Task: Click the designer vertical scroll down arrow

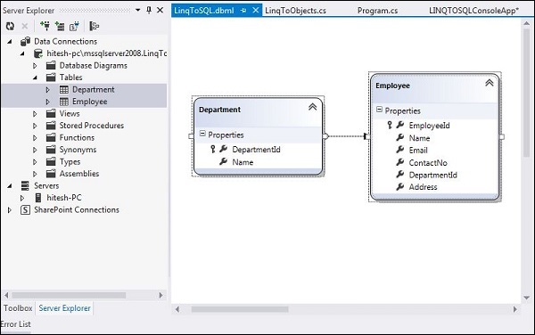Action: [526, 298]
